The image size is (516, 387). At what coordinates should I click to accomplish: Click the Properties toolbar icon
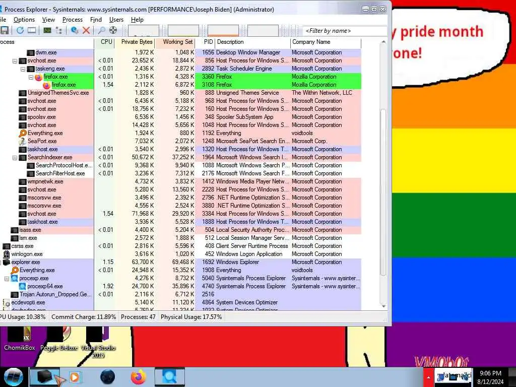(x=75, y=31)
